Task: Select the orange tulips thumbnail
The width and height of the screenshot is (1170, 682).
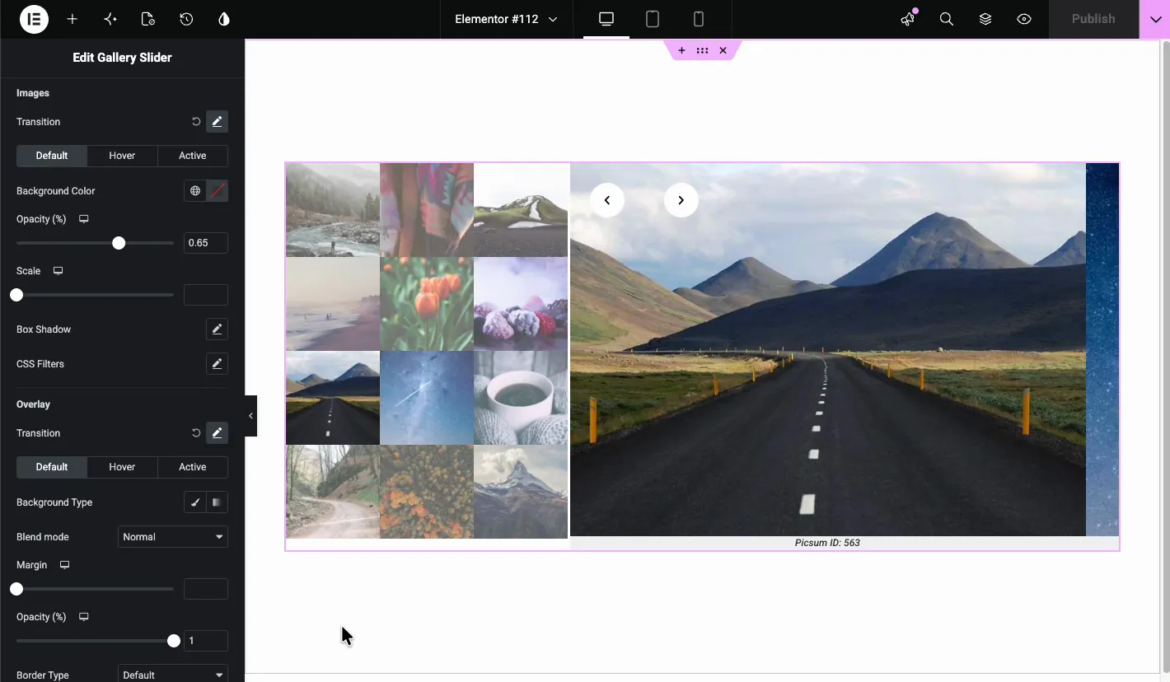Action: (x=427, y=304)
